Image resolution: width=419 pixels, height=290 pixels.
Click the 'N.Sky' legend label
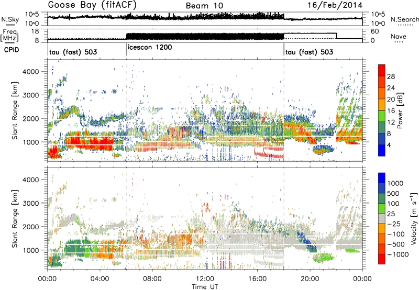(x=10, y=19)
